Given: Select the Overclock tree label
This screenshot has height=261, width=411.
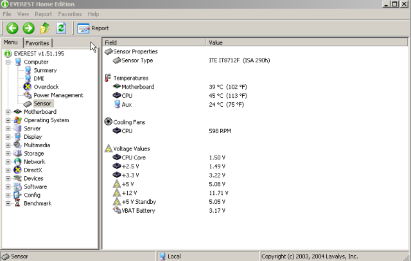Looking at the screenshot, I should (46, 87).
